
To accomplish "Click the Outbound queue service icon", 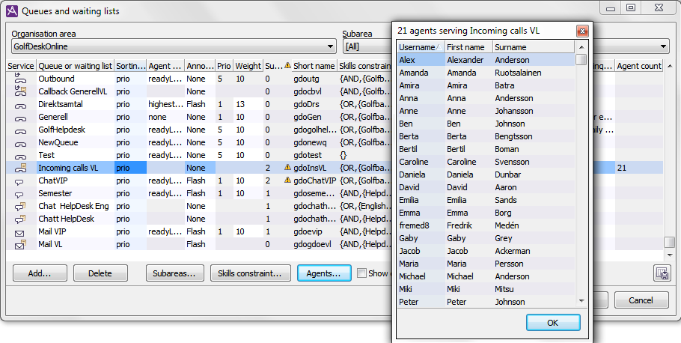I will pos(20,79).
